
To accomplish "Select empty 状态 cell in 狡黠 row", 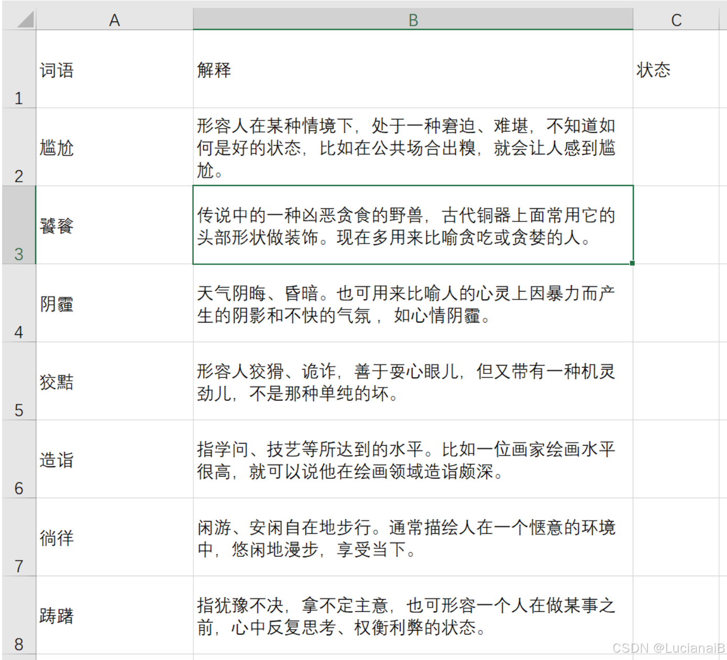I will tap(676, 381).
